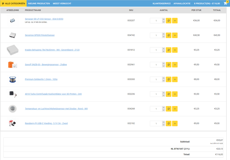Image resolution: width=230 pixels, height=160 pixels.
Task: Increase quantity of Raspberry Pi USB-C Voeding
Action: pos(164,122)
